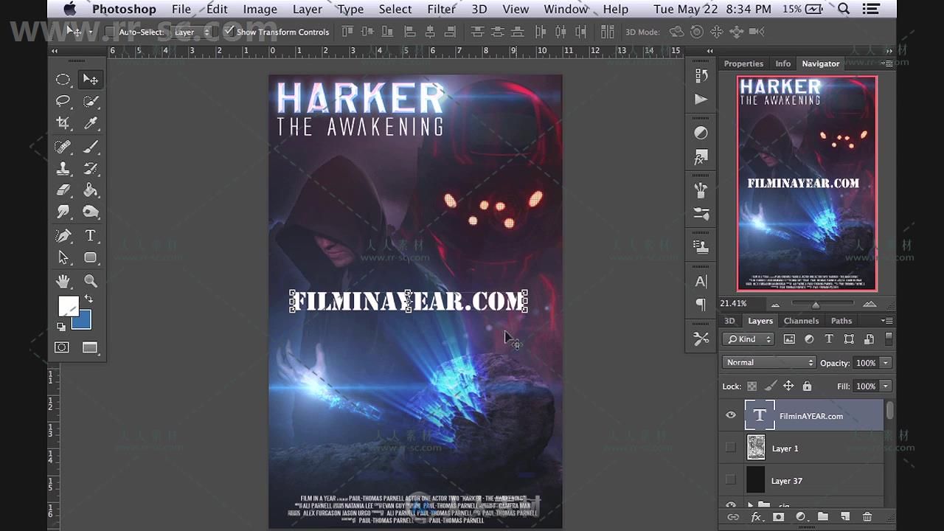Open the Actions panel play icon
Screen dimensions: 944x531
tap(701, 99)
